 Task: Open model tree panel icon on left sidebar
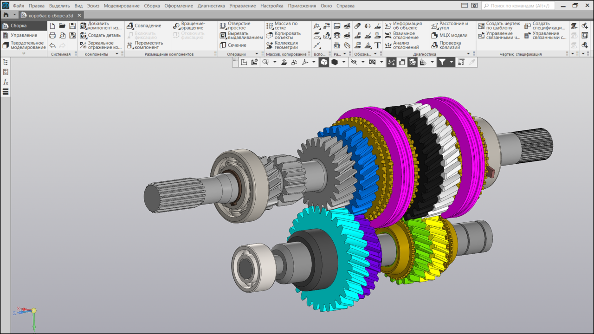[6, 62]
